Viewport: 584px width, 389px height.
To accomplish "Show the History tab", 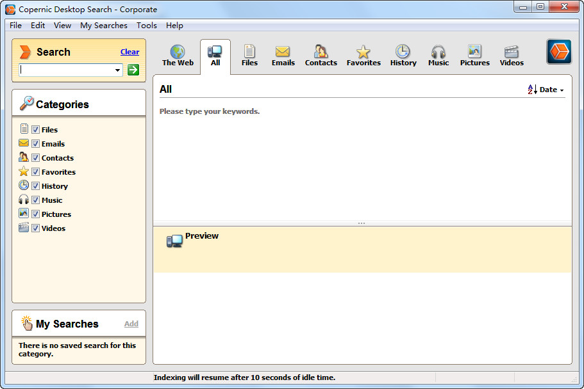I will pos(403,56).
